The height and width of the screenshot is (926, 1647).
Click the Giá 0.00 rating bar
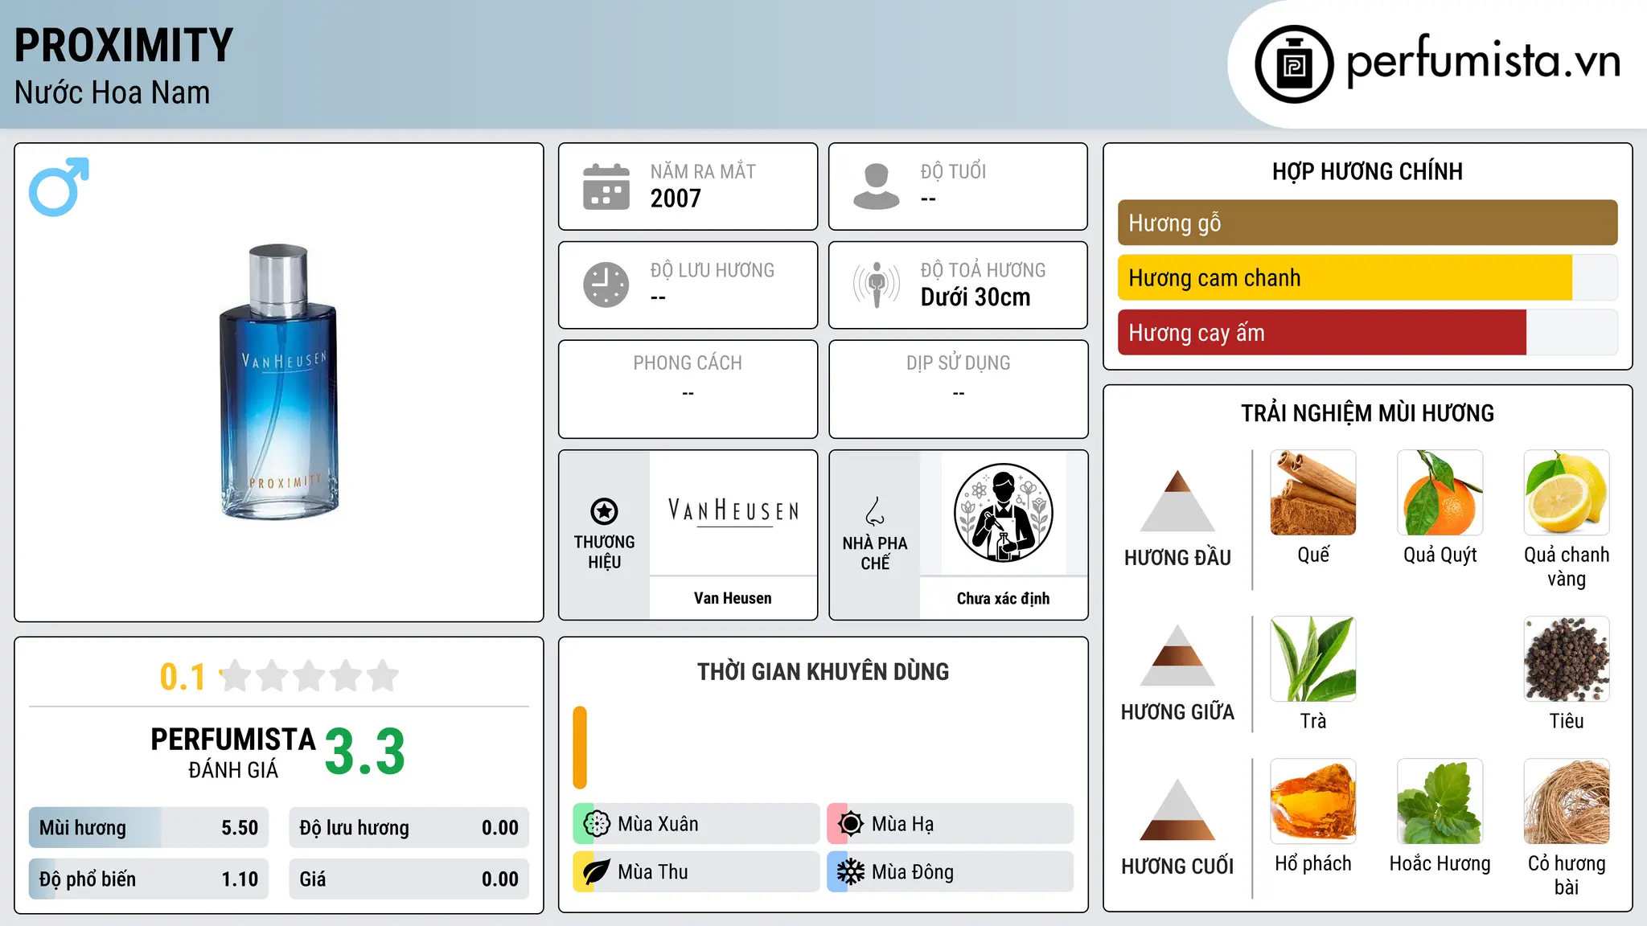[x=409, y=879]
